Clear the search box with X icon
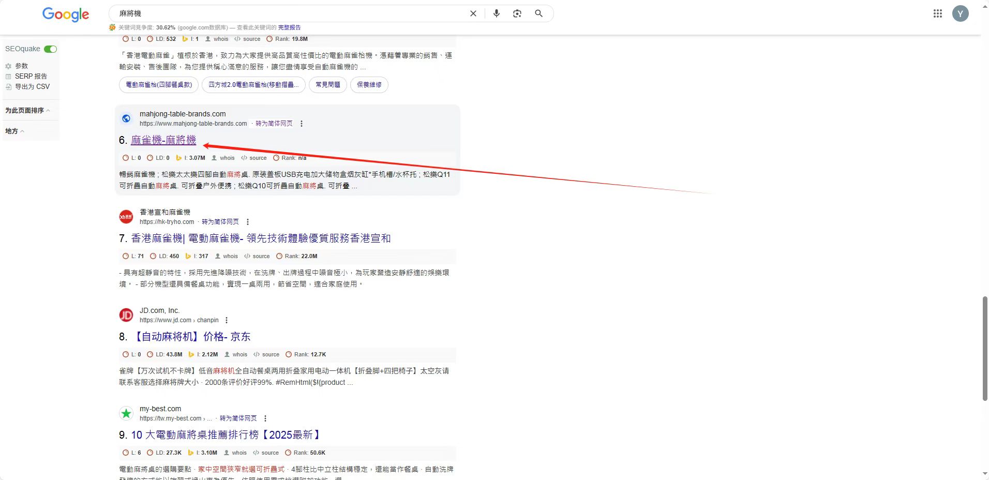The height and width of the screenshot is (480, 989). point(473,13)
